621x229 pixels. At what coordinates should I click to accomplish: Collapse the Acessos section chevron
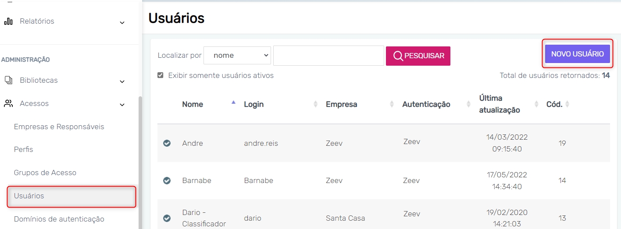(122, 105)
